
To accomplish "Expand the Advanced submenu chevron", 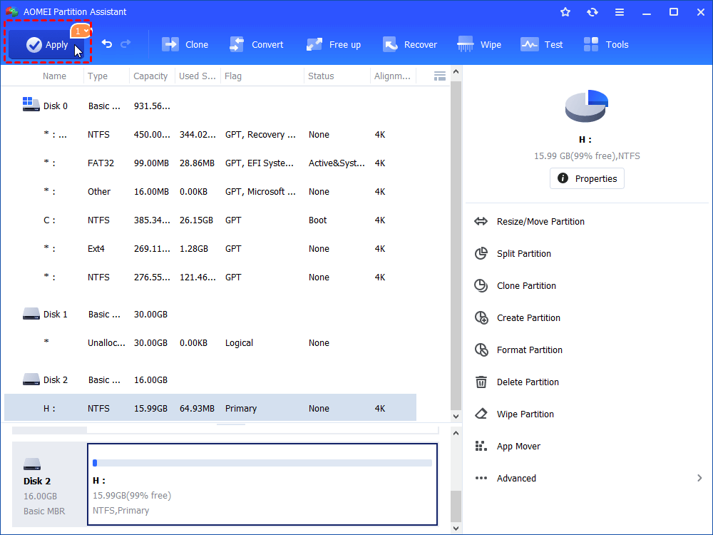I will (x=699, y=478).
